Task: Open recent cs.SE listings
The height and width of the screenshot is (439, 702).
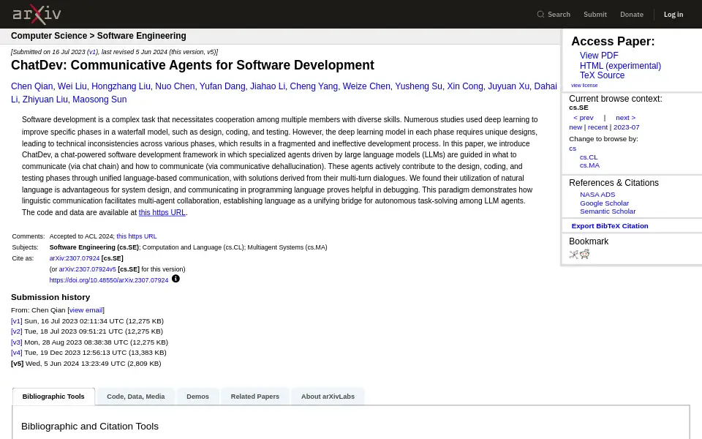Action: point(597,127)
